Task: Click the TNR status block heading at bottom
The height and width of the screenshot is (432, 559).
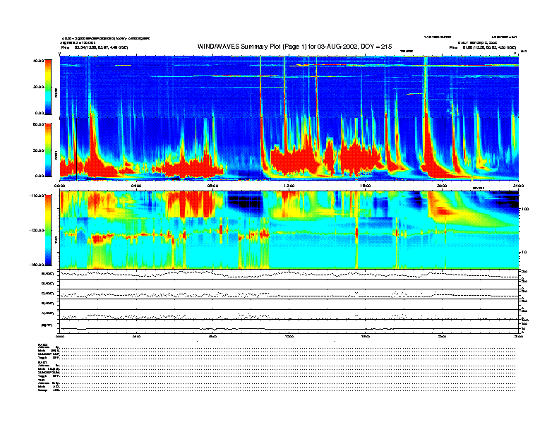Action: 41,380
